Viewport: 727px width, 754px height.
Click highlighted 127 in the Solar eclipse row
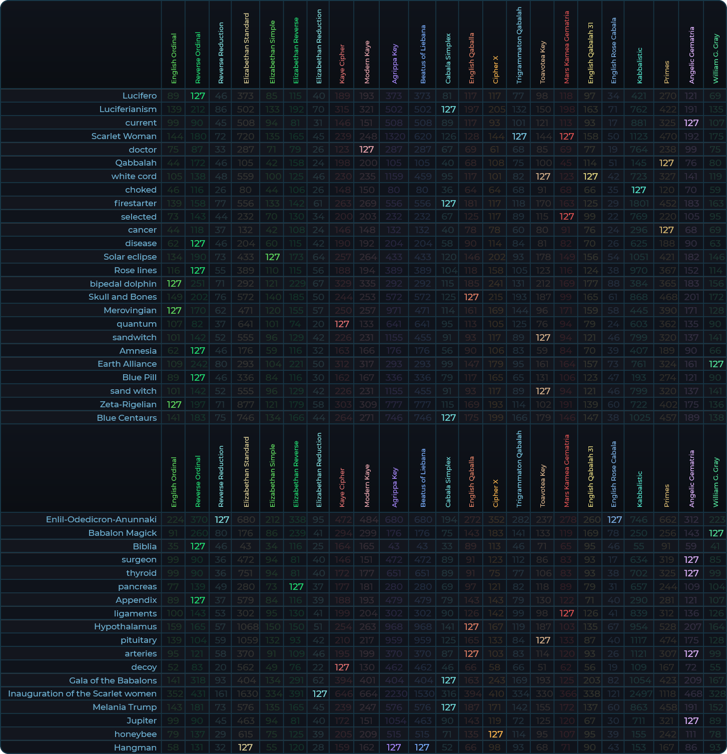pos(272,257)
